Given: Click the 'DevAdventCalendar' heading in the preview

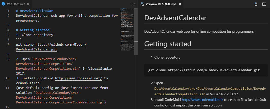Looking at the screenshot, I should click(x=175, y=18).
